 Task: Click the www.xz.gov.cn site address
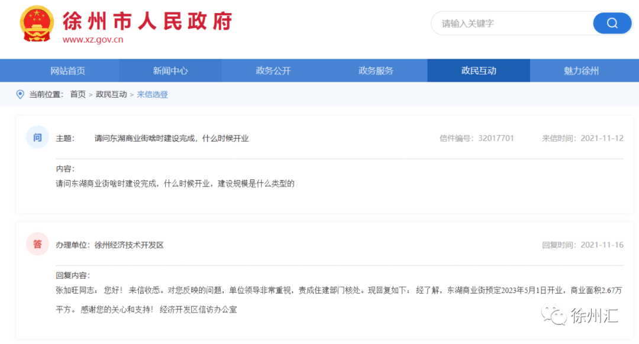coord(93,40)
